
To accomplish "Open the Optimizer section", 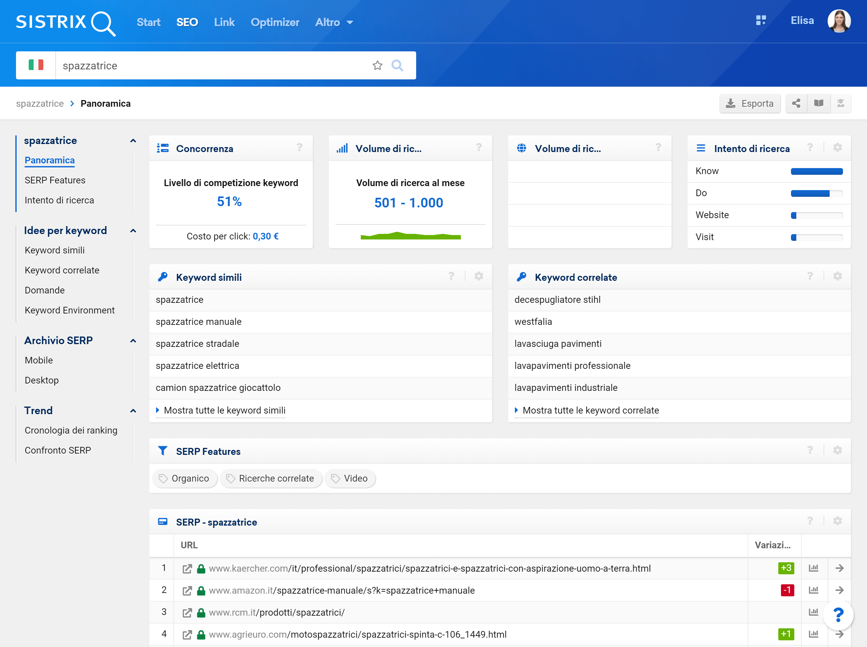I will click(275, 22).
